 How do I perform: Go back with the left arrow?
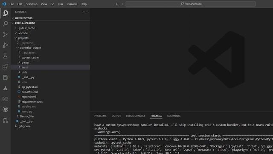tap(117, 4)
